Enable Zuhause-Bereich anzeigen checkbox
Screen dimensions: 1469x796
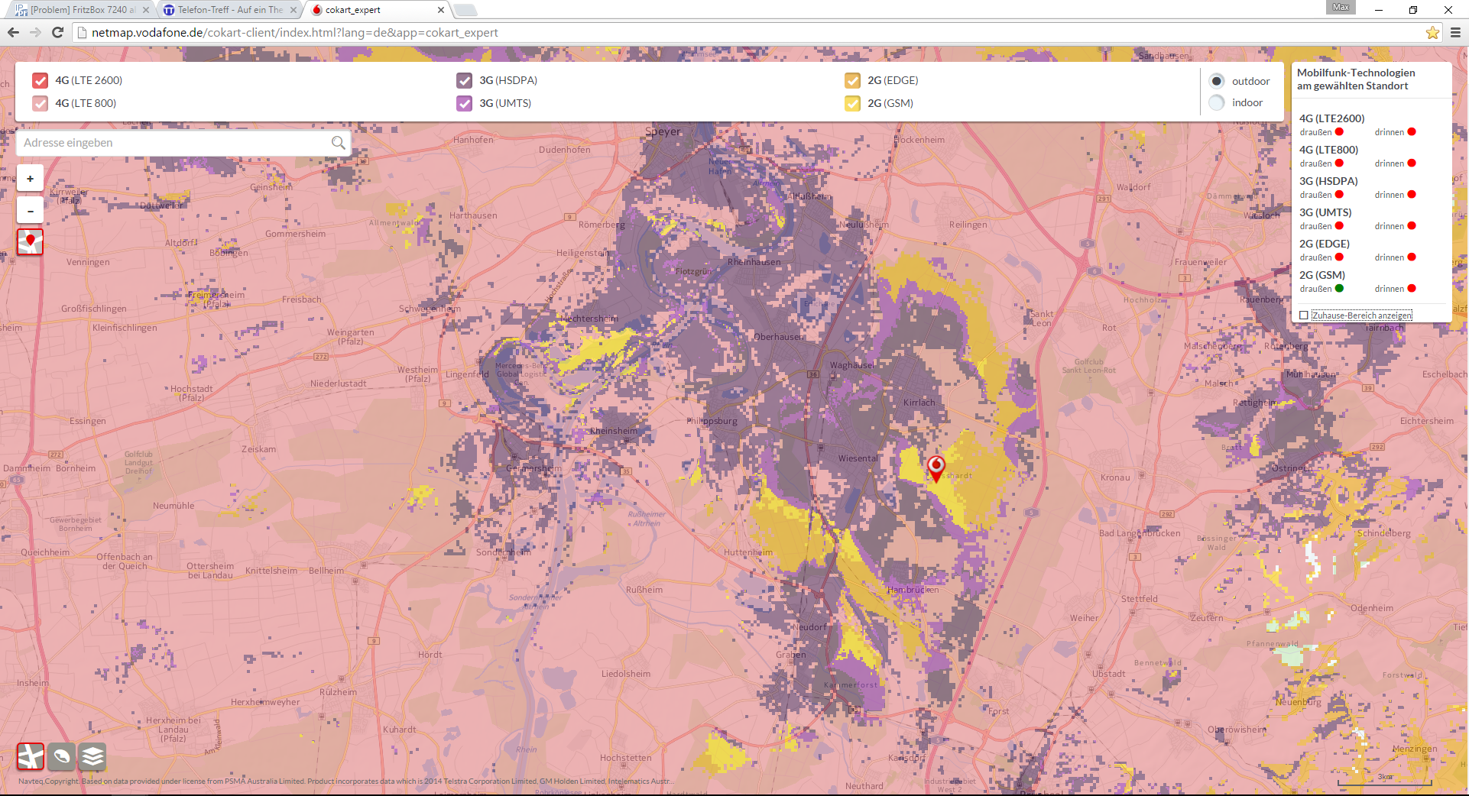1304,315
